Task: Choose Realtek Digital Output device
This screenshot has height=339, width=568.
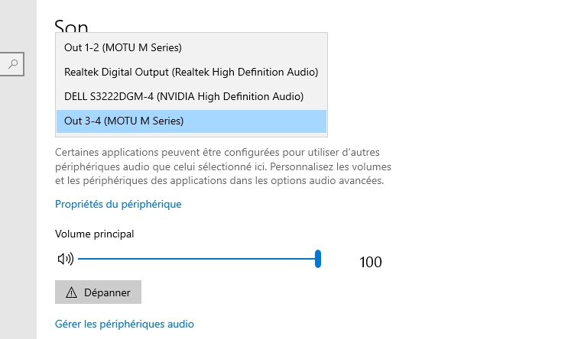Action: click(x=191, y=72)
